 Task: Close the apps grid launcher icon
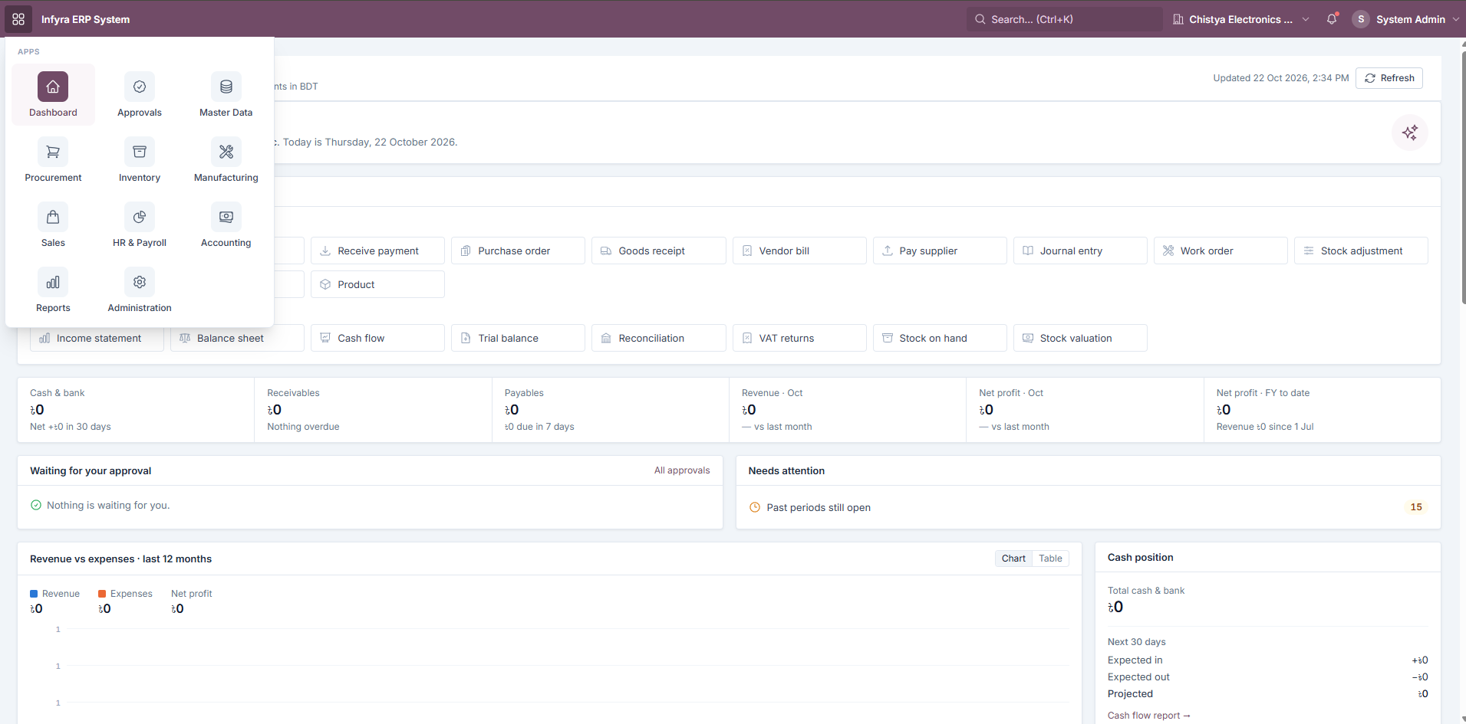pyautogui.click(x=18, y=19)
